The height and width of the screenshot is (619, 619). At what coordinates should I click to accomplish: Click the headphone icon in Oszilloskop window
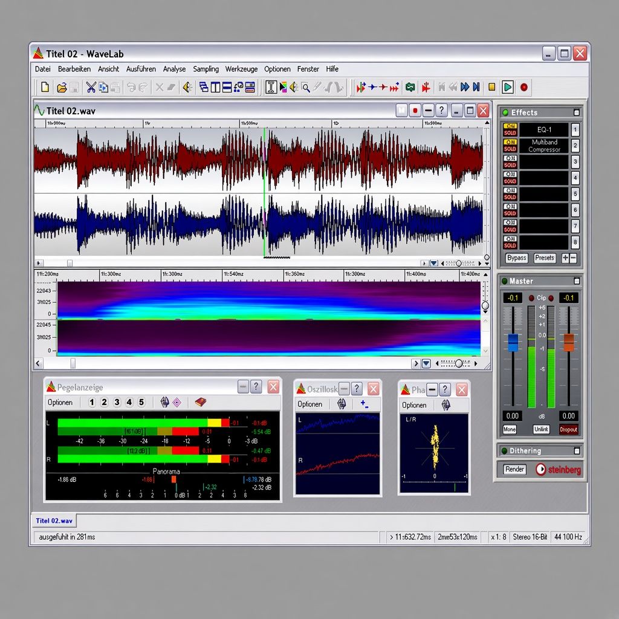342,404
